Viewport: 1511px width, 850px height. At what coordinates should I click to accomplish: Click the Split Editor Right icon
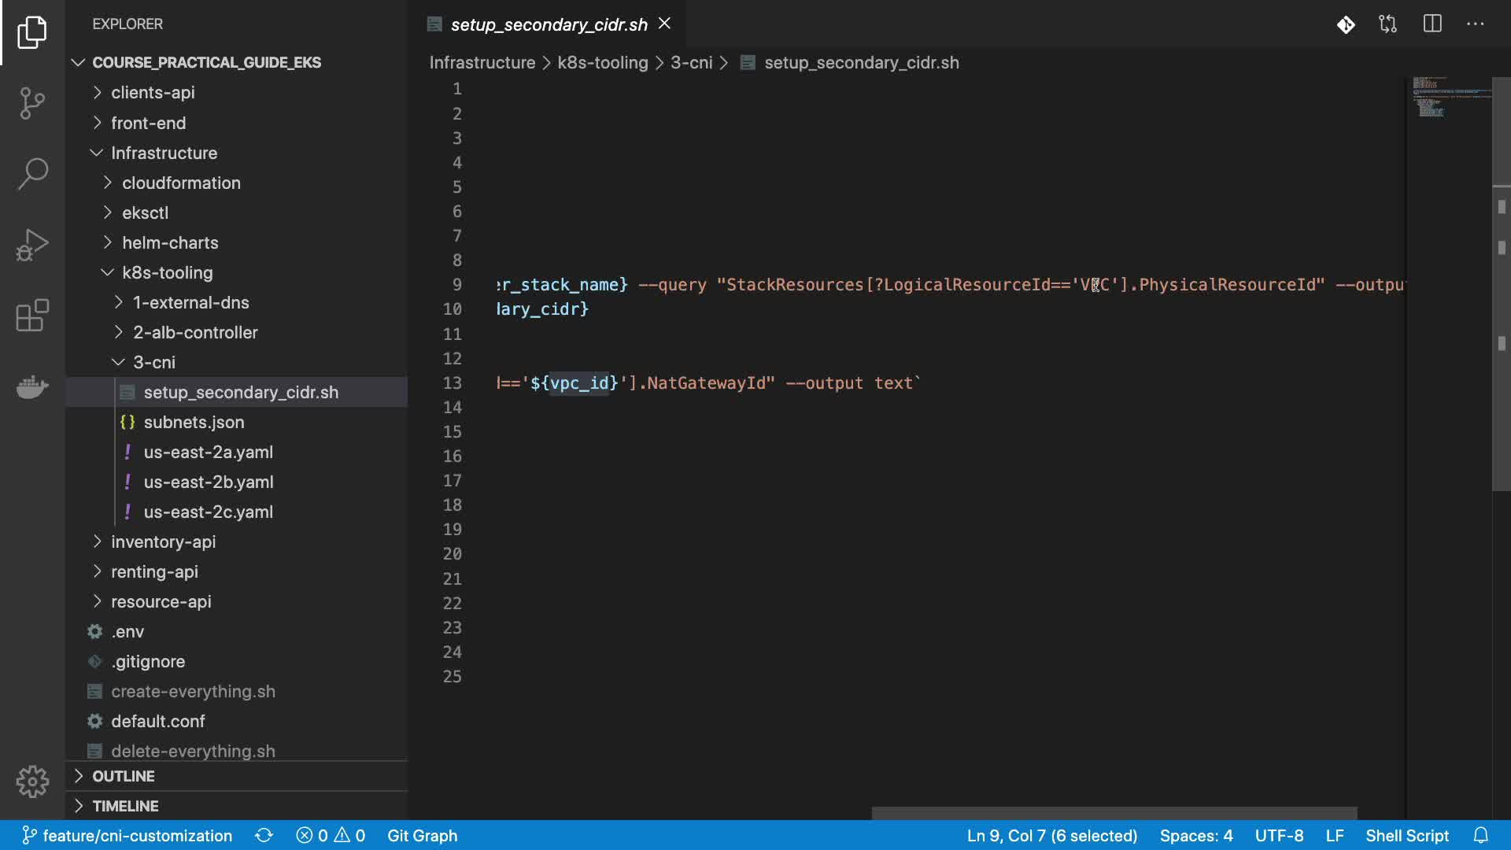[x=1432, y=24]
